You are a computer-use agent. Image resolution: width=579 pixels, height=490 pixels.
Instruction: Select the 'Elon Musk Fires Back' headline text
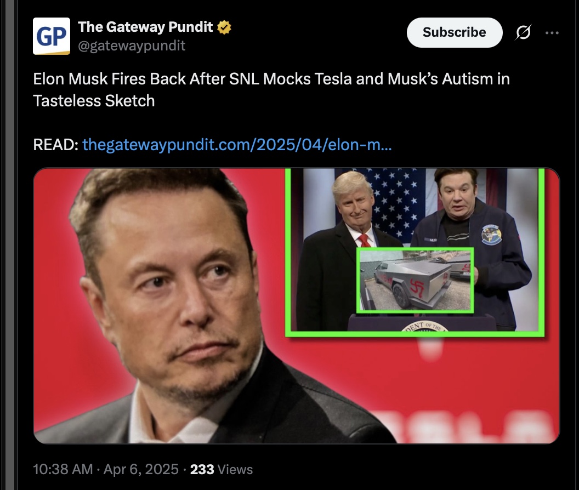[x=271, y=90]
